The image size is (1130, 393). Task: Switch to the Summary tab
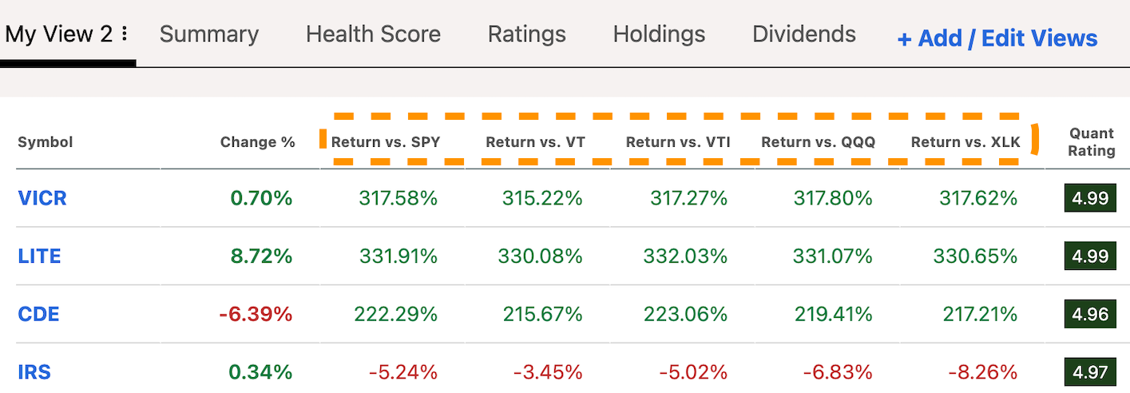[x=209, y=34]
